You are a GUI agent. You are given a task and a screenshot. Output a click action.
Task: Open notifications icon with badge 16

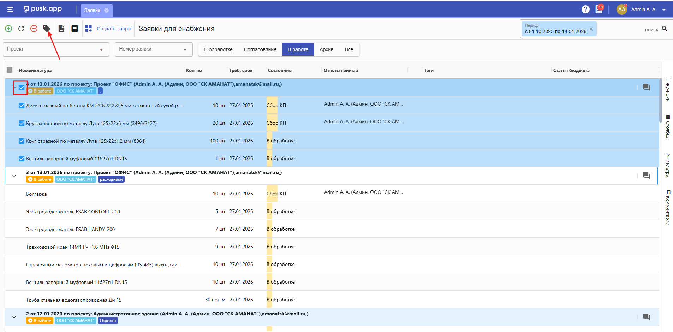point(599,10)
